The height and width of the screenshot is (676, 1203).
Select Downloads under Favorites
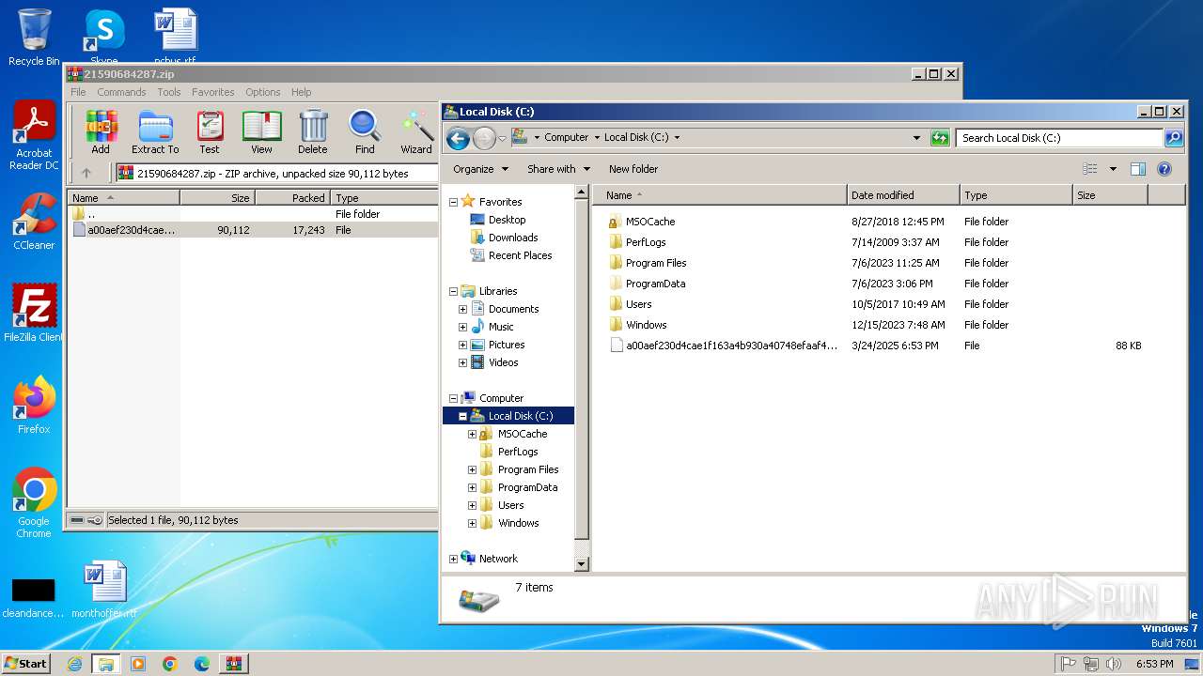[513, 238]
